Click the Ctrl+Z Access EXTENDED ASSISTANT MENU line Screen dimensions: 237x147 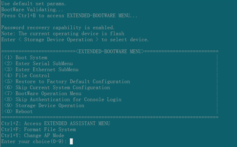[55, 124]
